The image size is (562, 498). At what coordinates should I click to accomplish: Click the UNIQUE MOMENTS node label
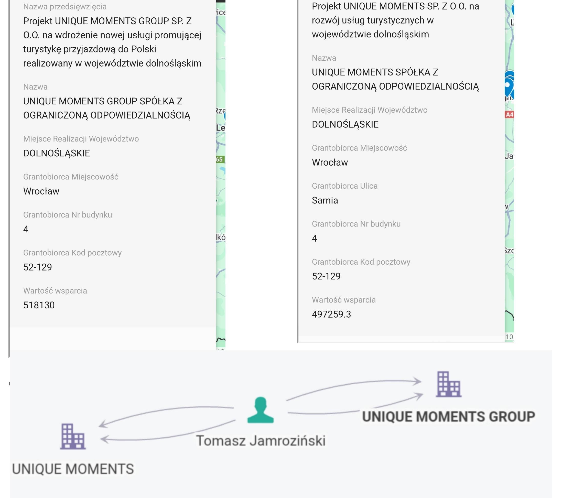point(73,469)
